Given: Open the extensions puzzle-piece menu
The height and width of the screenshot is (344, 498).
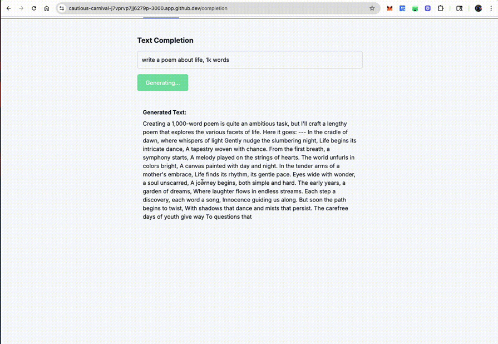Looking at the screenshot, I should point(440,8).
